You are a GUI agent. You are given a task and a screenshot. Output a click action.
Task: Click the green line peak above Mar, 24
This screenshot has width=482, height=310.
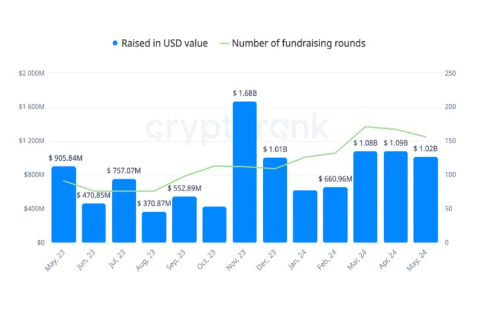[x=365, y=127]
